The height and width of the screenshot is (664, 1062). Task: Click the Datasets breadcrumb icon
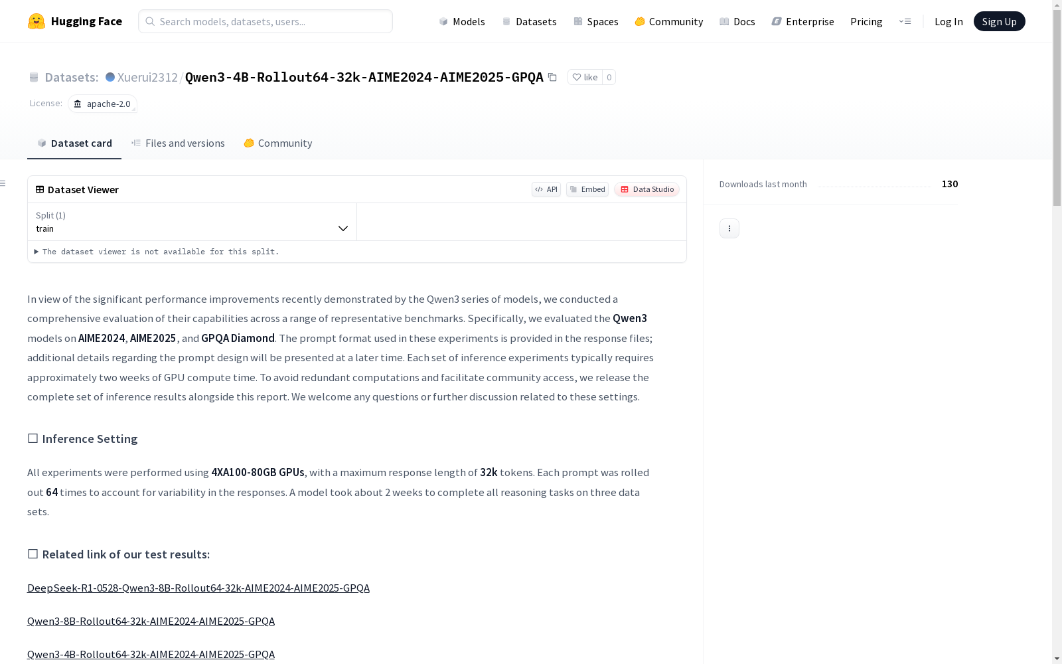(34, 78)
